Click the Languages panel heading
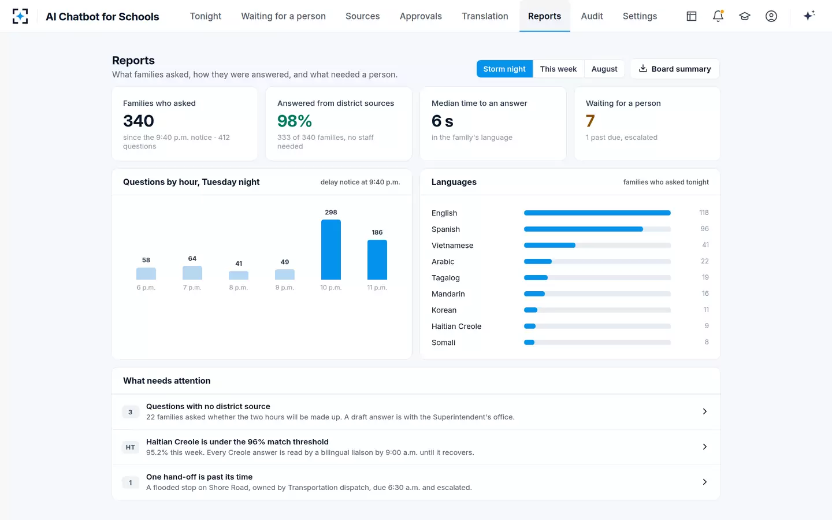Image resolution: width=832 pixels, height=520 pixels. 454,182
